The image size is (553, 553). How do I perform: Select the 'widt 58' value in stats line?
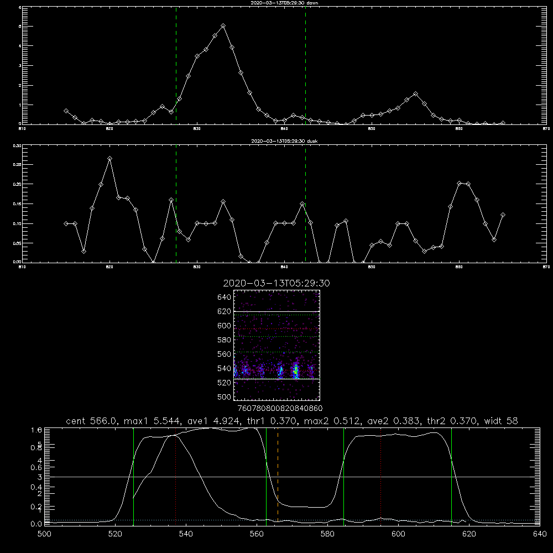(x=501, y=421)
